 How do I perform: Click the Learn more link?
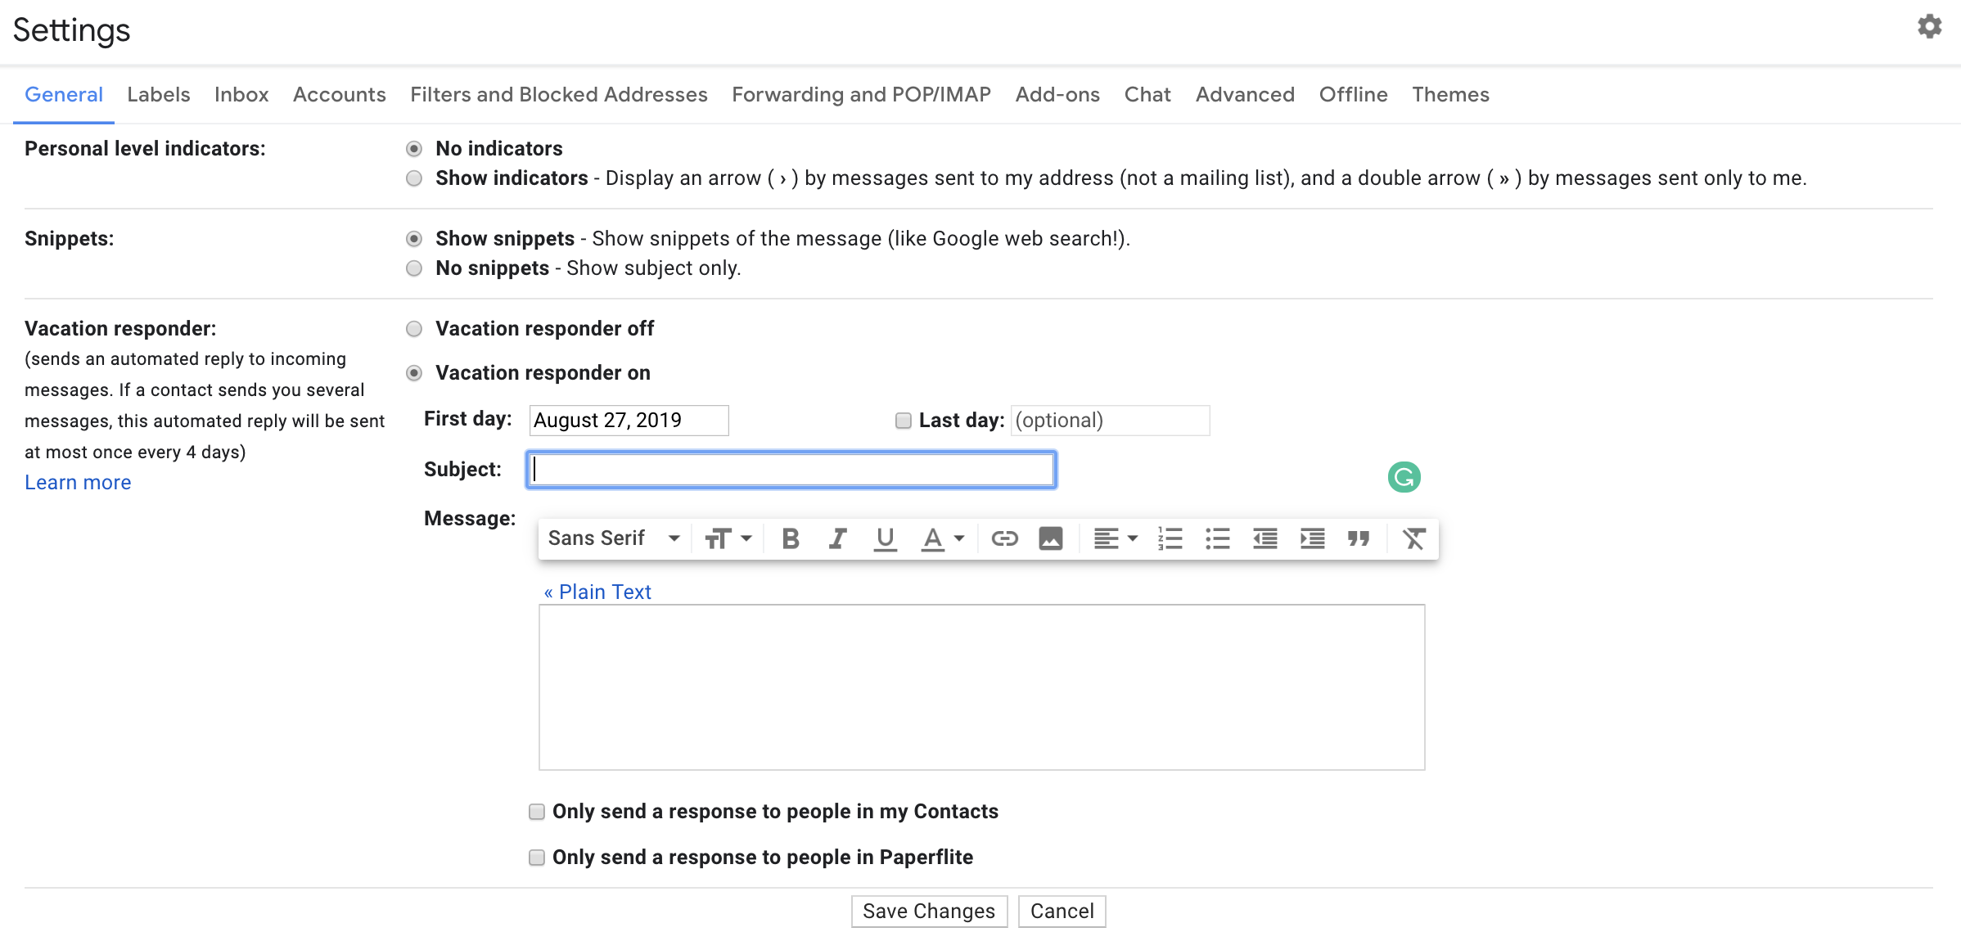click(x=76, y=481)
